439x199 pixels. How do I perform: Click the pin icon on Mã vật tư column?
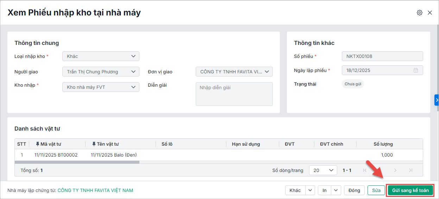pos(38,144)
